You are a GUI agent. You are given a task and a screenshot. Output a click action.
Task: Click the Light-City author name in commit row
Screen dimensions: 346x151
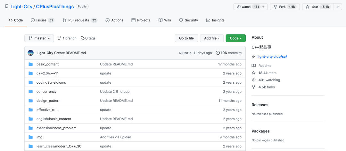click(45, 53)
